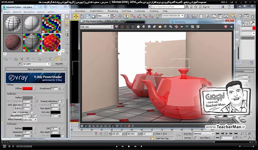The image size is (258, 150).
Task: Click the gray Reflect color swatch
Action: 27,98
